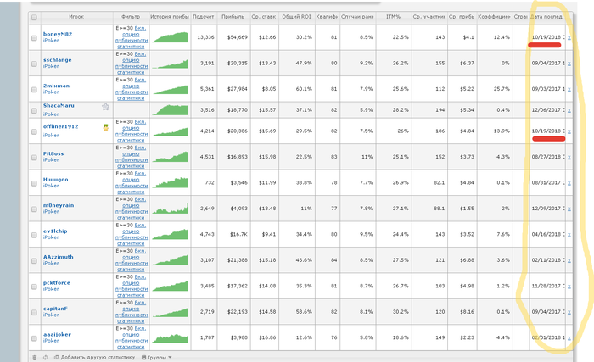The height and width of the screenshot is (362, 594).
Task: Open player ev1lchip profile link
Action: 55,231
